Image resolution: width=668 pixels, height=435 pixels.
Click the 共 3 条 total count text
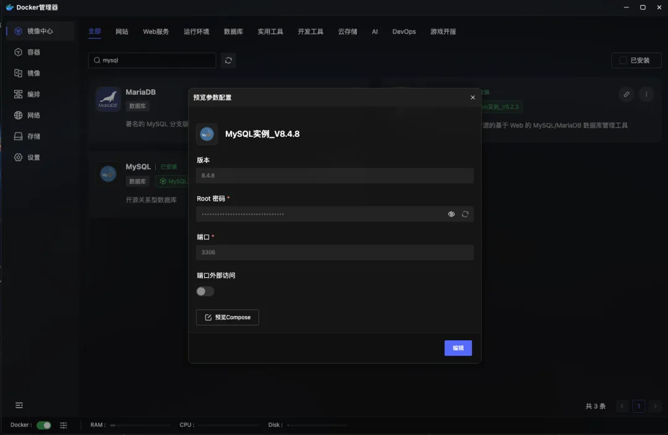596,406
